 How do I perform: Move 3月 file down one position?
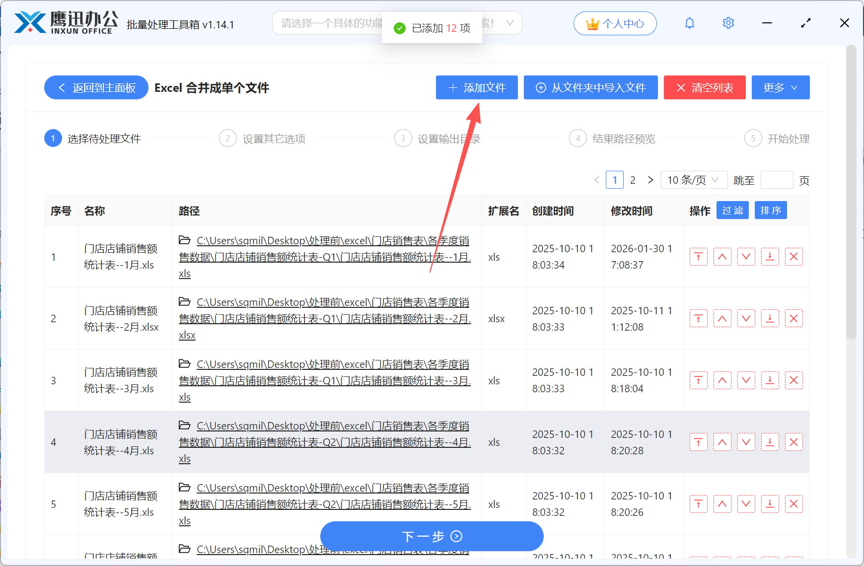tap(746, 380)
